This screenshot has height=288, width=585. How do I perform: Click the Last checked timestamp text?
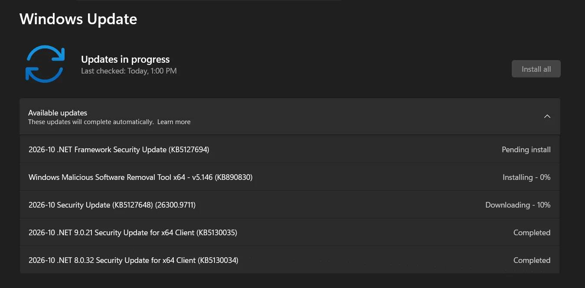point(129,71)
